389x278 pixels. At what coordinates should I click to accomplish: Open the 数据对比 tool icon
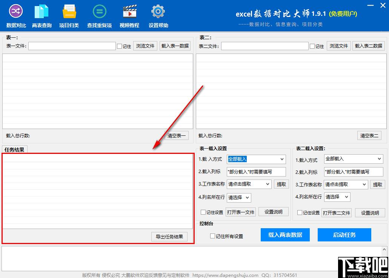[16, 11]
